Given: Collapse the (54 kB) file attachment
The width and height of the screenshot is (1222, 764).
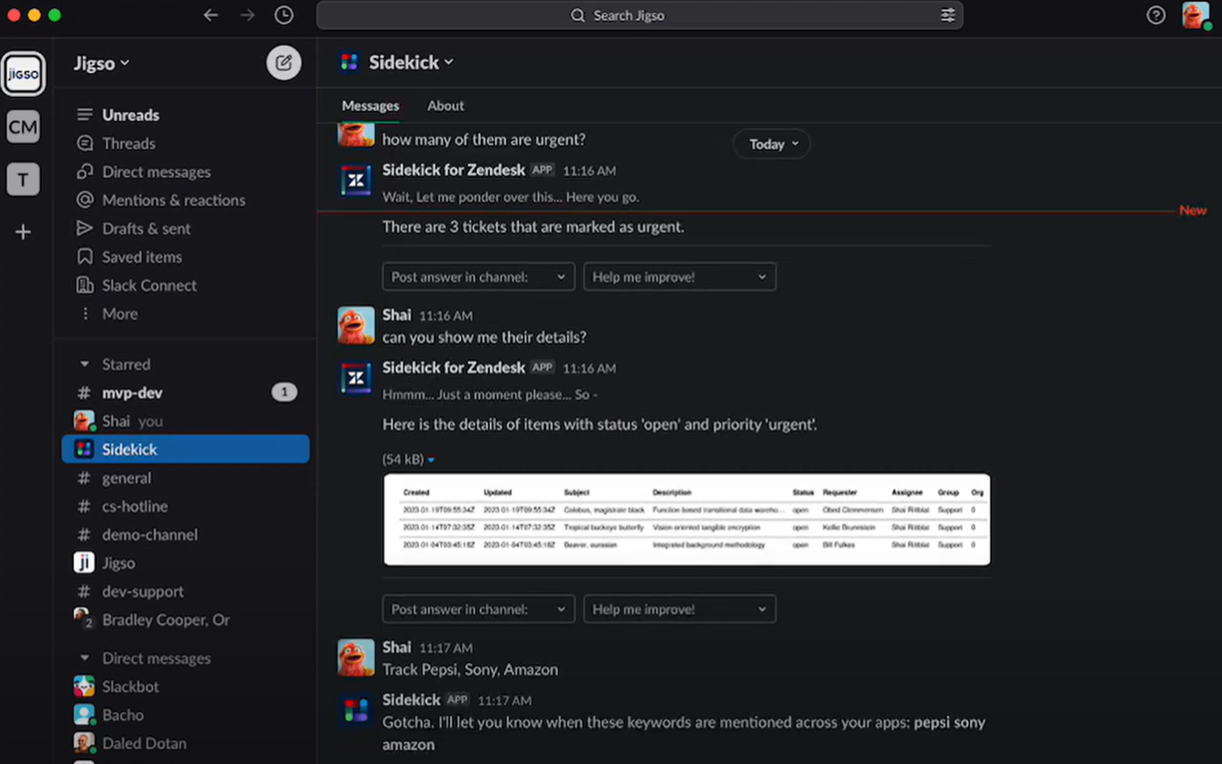Looking at the screenshot, I should 430,459.
